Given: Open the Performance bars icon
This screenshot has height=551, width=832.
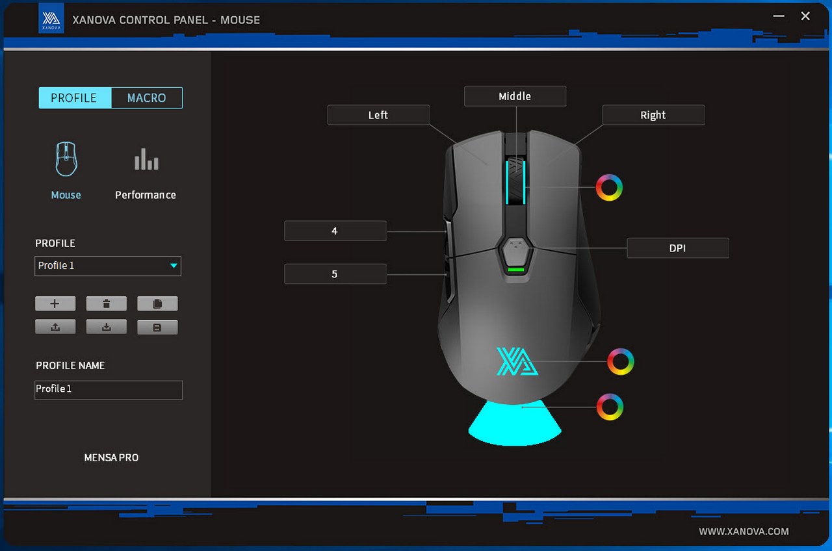Looking at the screenshot, I should 146,159.
